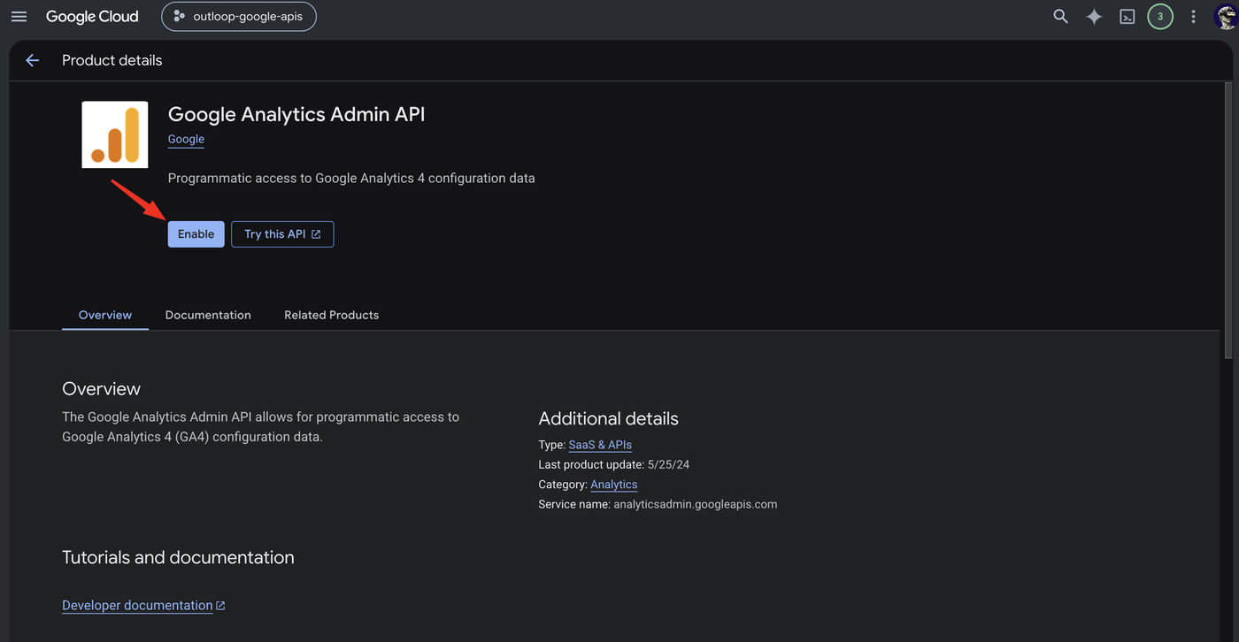Click the Additional details heading
1239x642 pixels.
pos(608,419)
